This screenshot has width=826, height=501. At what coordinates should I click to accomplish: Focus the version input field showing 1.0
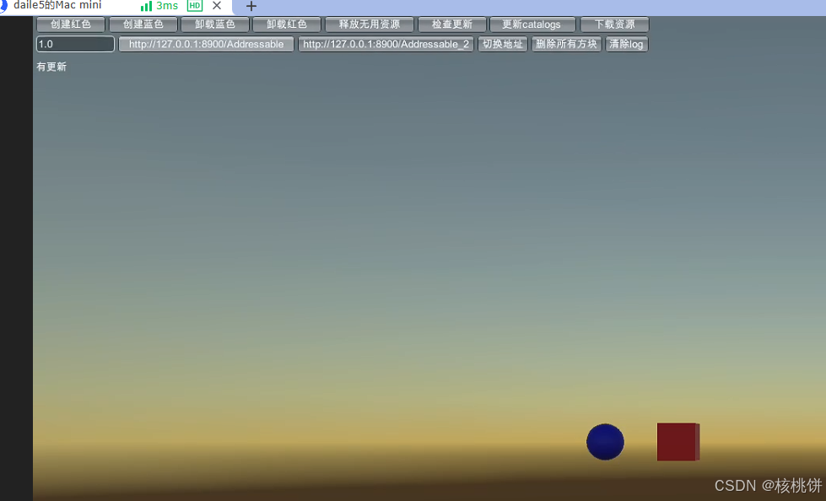click(x=75, y=44)
